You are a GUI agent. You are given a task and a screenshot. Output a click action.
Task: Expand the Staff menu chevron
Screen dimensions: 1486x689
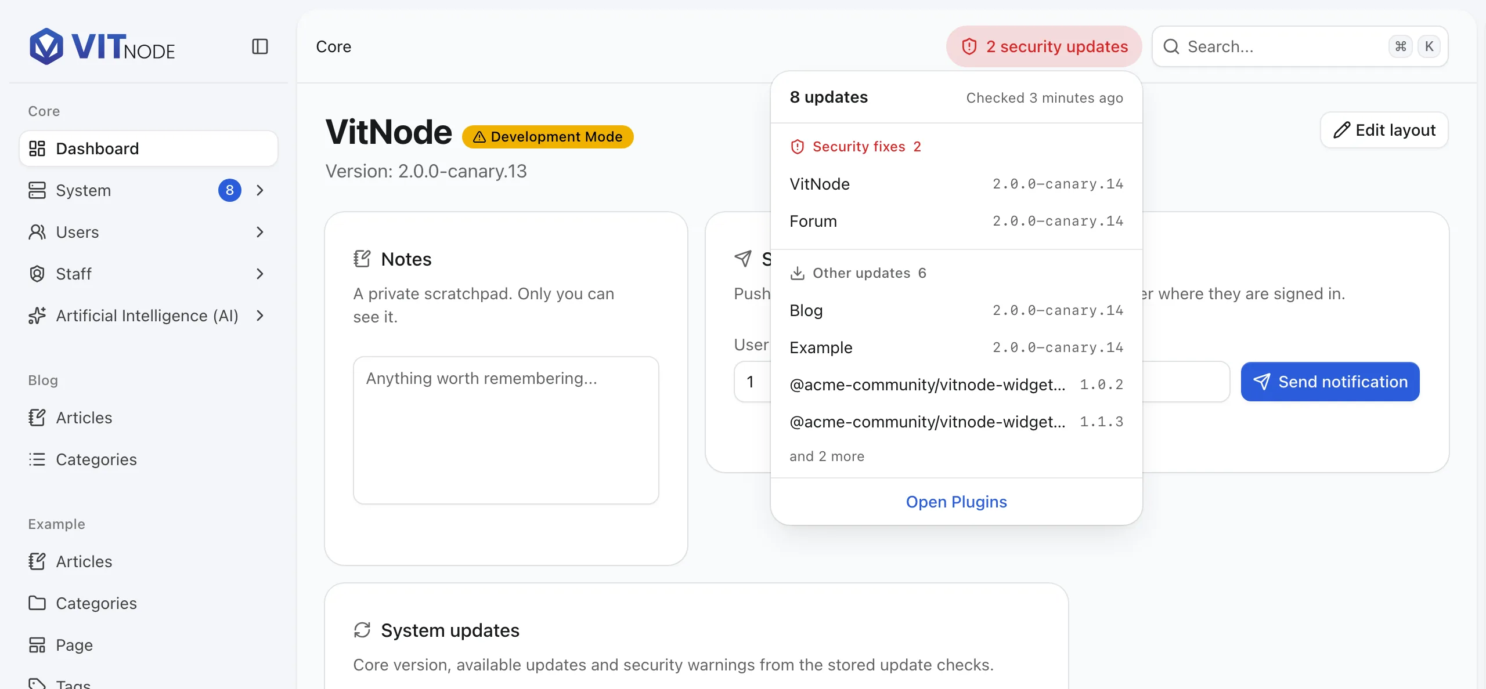(x=260, y=274)
